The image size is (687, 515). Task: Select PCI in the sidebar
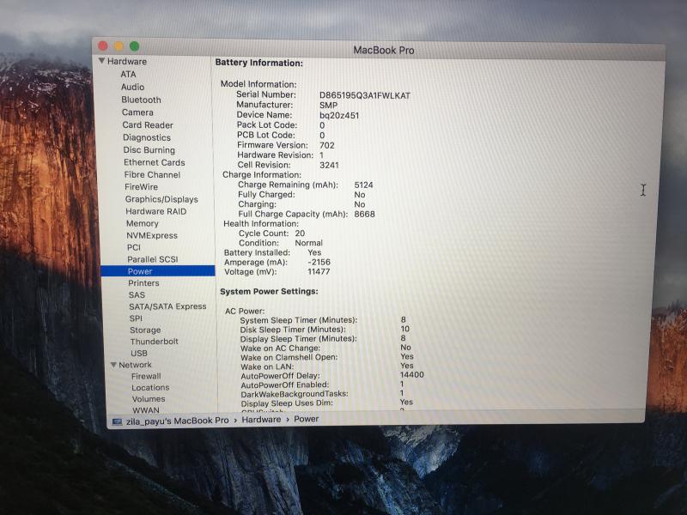coord(134,247)
